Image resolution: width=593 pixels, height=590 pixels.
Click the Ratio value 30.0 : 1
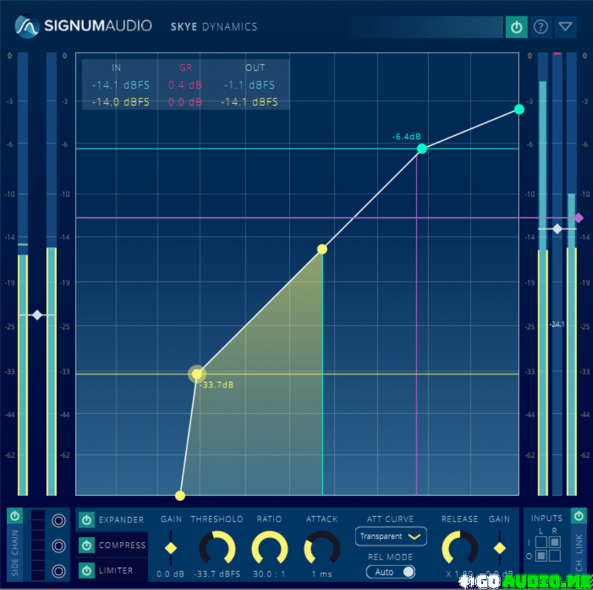[x=269, y=574]
